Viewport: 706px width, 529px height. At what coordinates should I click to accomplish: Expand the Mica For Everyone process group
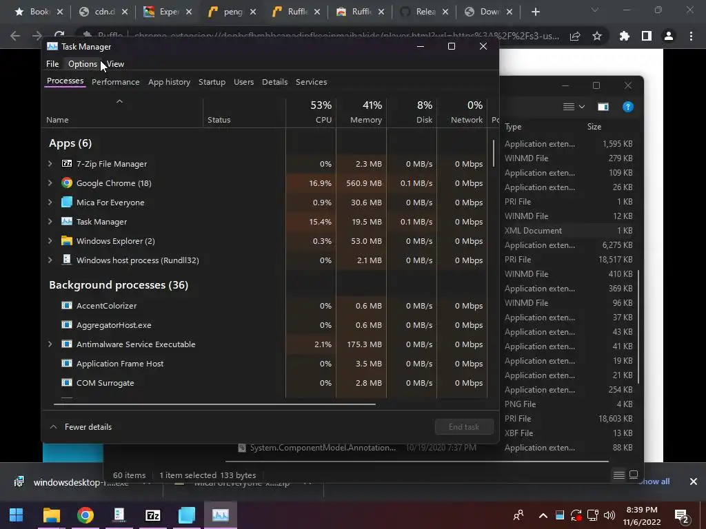coord(50,203)
